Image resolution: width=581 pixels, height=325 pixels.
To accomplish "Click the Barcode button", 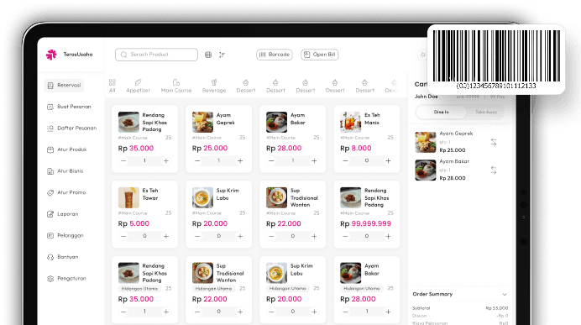I will tap(275, 55).
